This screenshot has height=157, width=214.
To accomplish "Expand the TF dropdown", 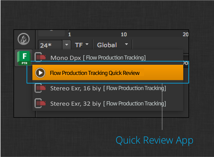I will [x=82, y=45].
